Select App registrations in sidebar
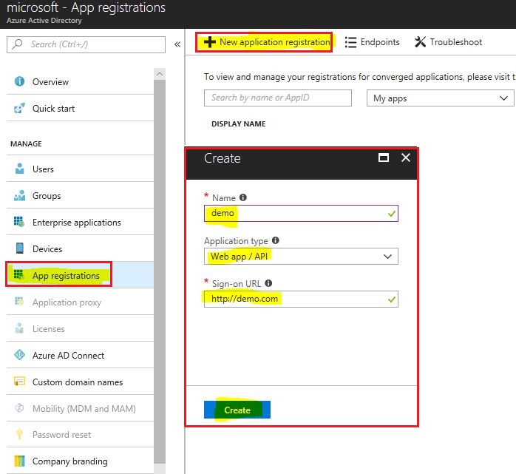 pos(80,275)
